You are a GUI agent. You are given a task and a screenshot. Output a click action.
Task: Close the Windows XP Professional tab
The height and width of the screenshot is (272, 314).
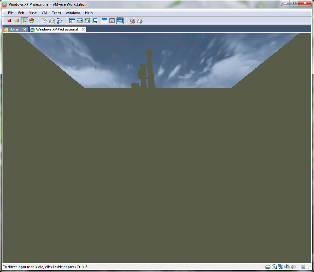click(x=83, y=30)
